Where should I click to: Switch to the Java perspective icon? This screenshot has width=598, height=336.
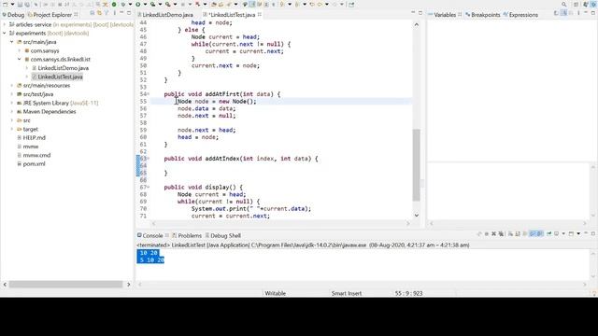[x=586, y=4]
